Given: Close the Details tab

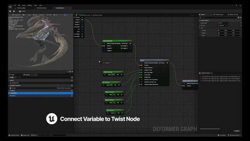Looking at the screenshot, I should (x=211, y=14).
